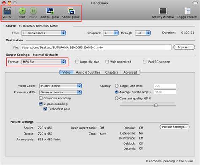Uncheck Turbo first pass
200x165 pixels.
pos(45,109)
